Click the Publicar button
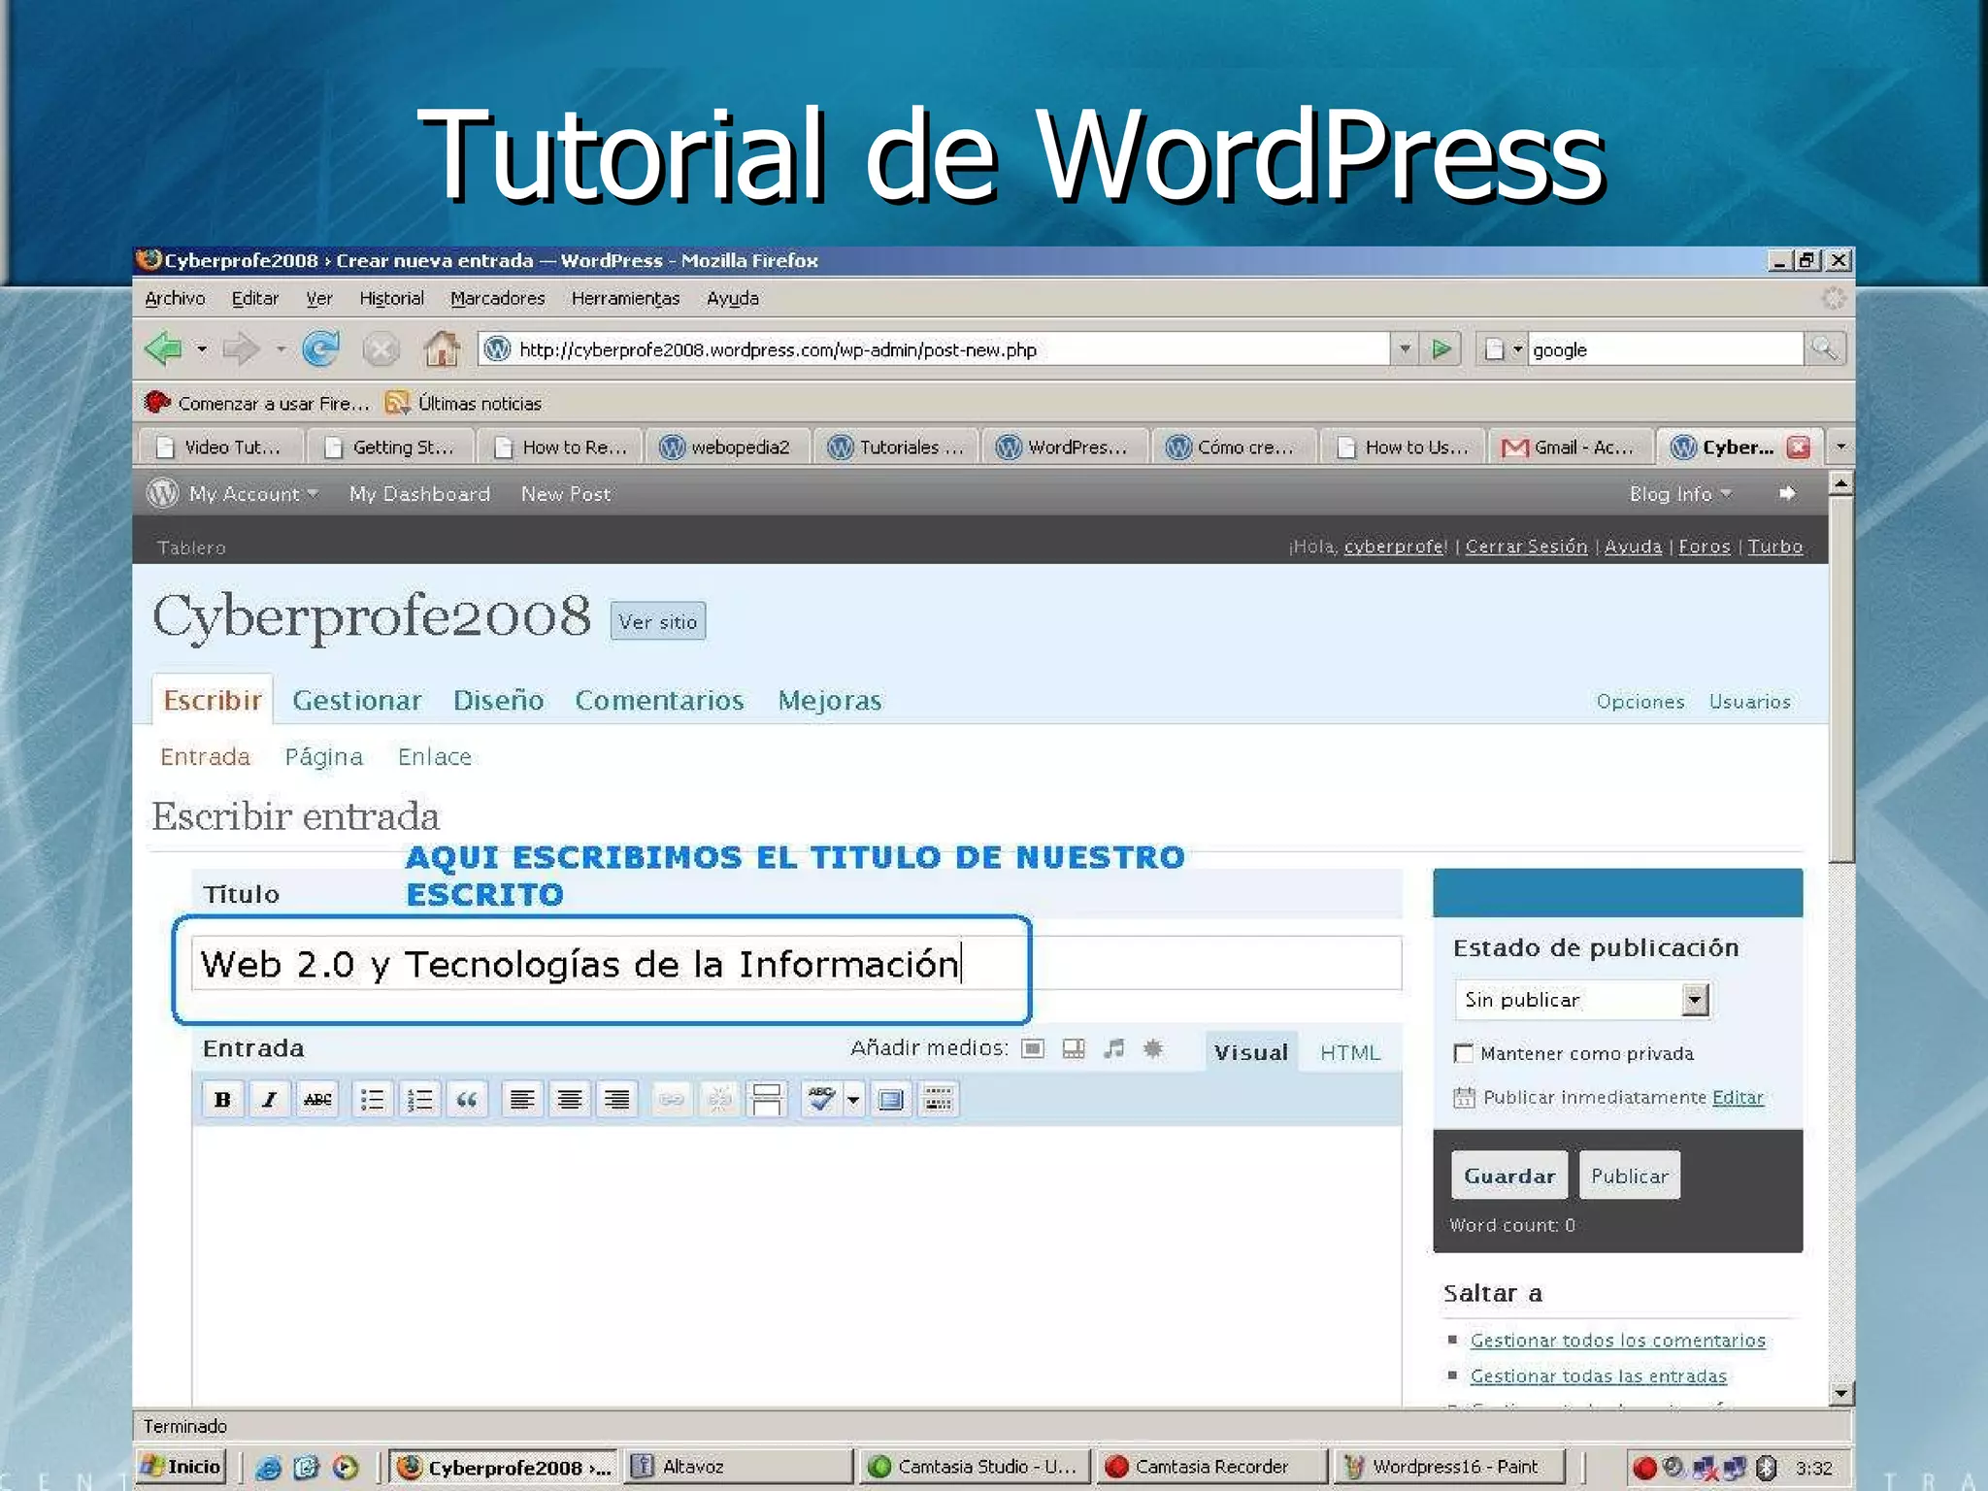Screen dimensions: 1988x1491 point(1629,1176)
